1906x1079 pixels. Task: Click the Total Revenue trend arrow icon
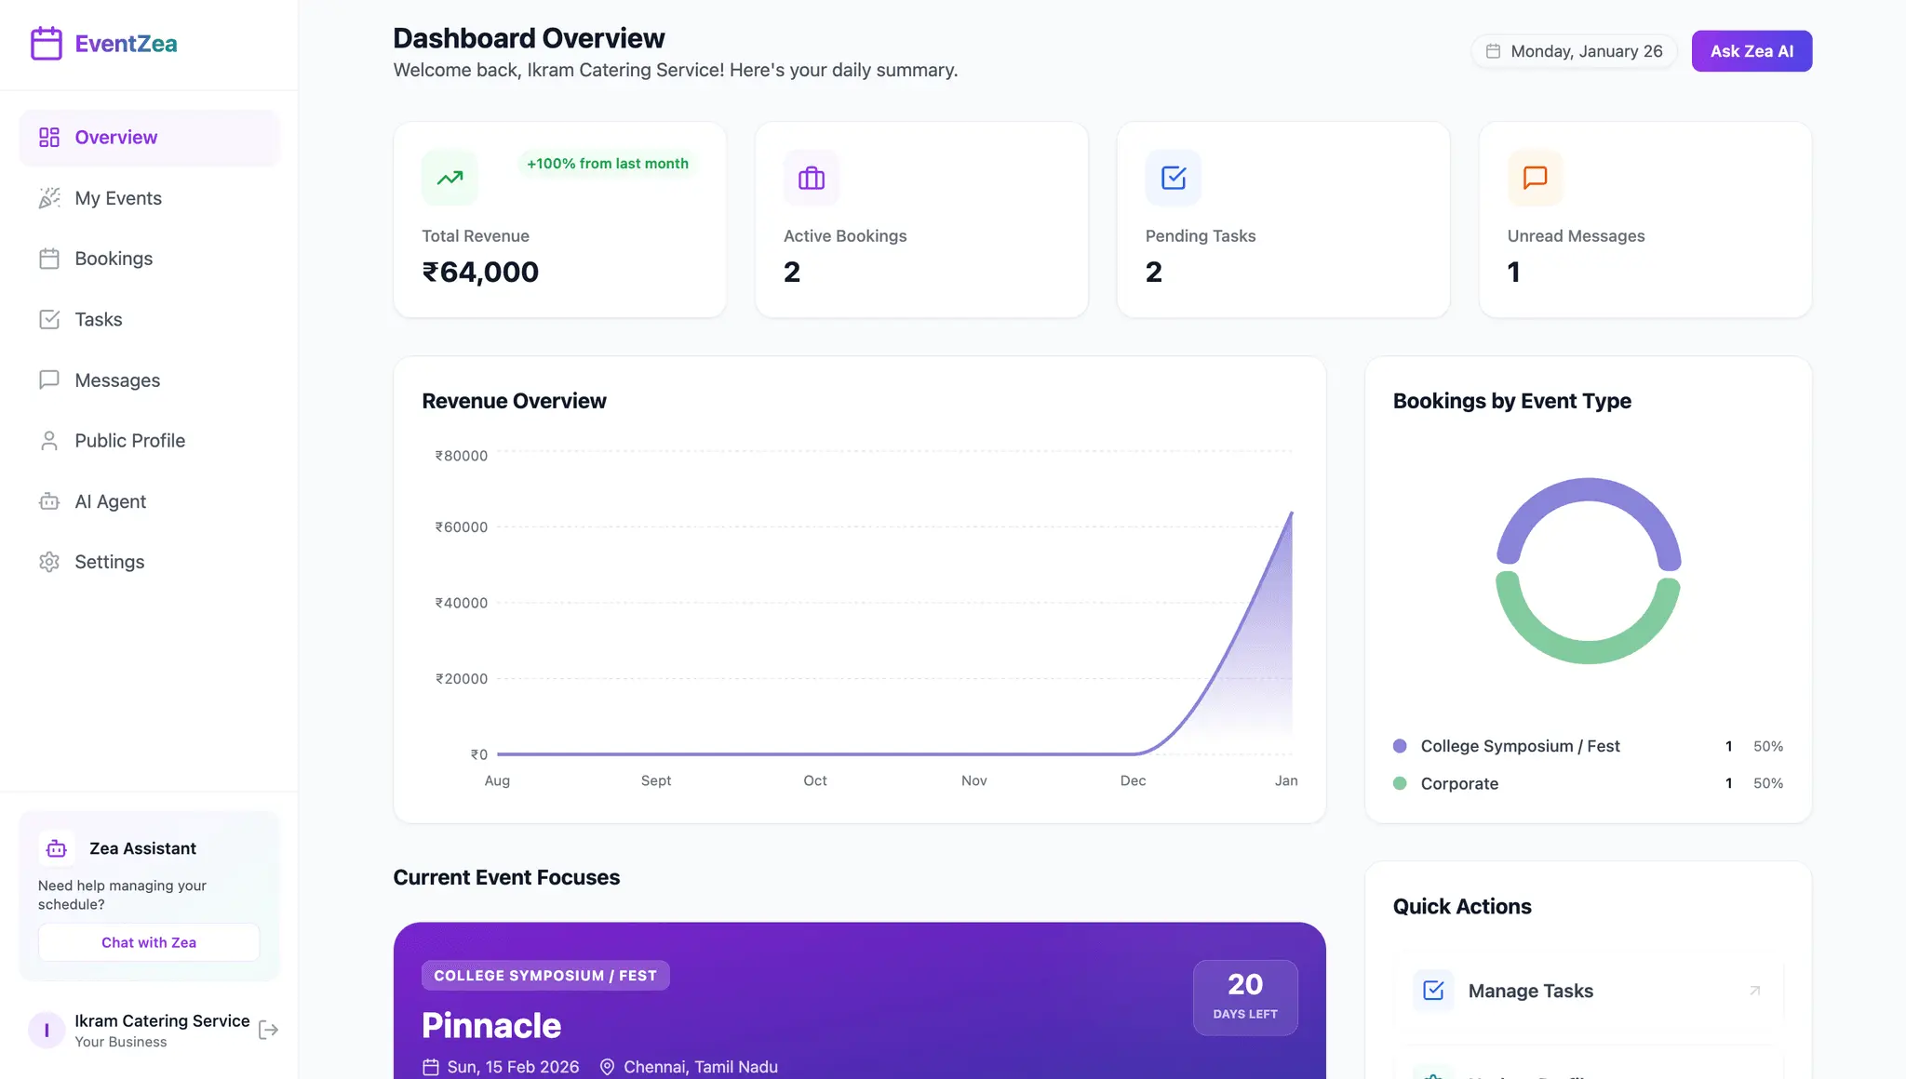[450, 178]
